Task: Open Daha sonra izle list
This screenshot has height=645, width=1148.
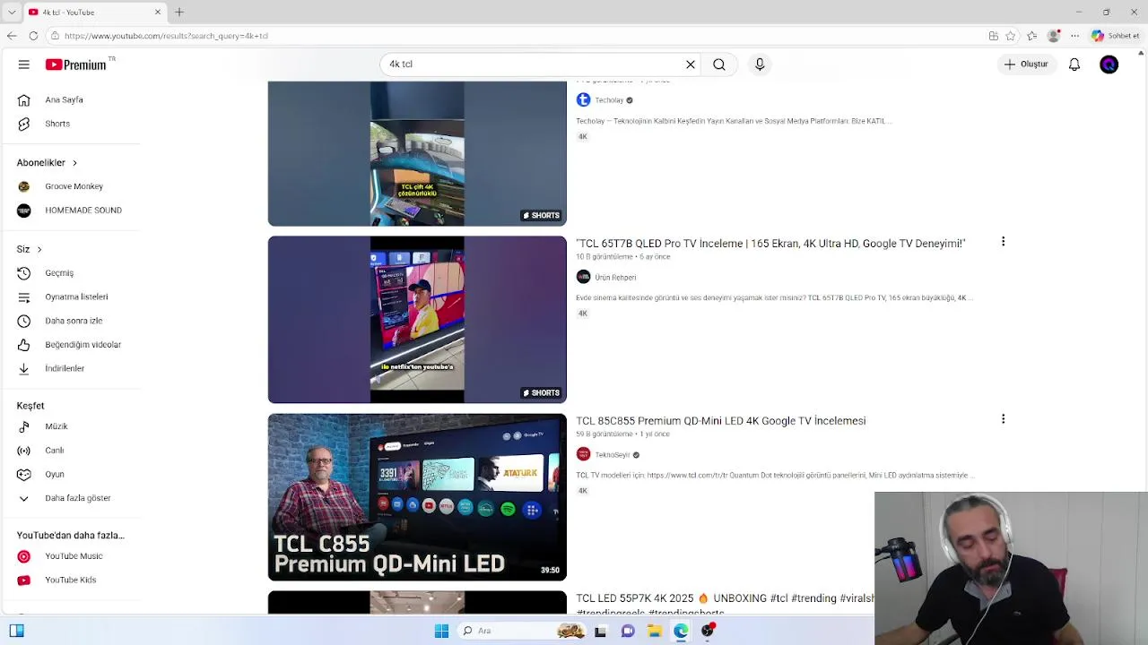Action: 74,321
